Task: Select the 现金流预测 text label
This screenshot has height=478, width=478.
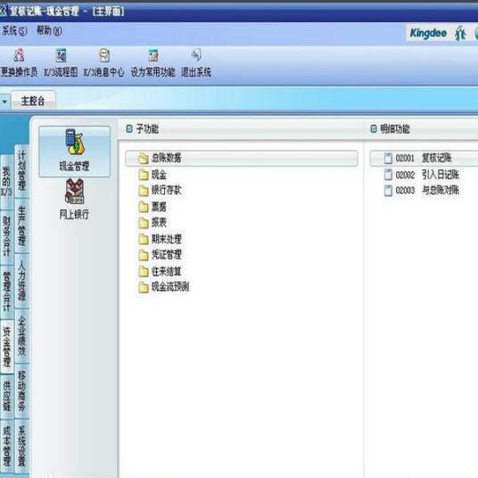Action: 170,287
